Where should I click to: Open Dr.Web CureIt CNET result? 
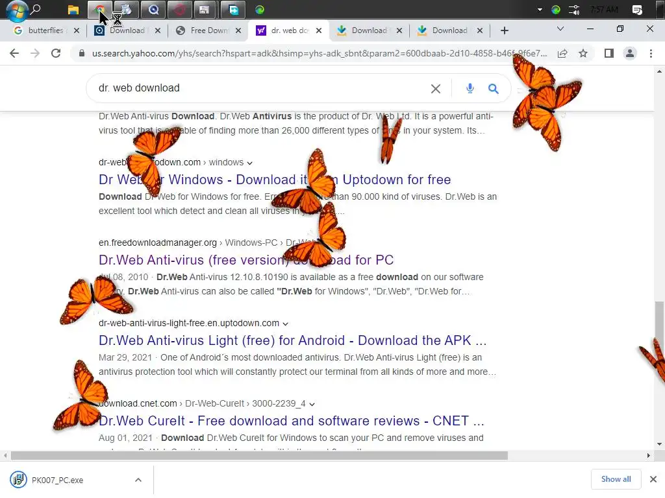tap(291, 421)
